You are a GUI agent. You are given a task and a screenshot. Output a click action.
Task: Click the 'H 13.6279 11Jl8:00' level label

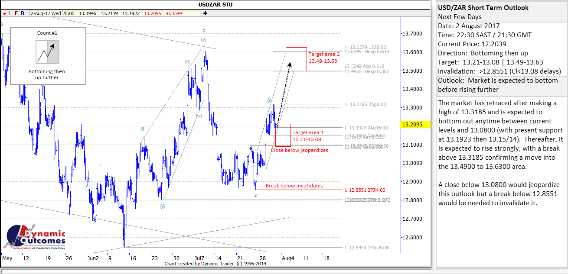pos(366,47)
